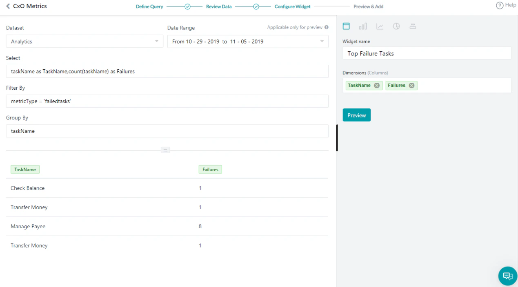Edit the Widget name field

pyautogui.click(x=427, y=53)
